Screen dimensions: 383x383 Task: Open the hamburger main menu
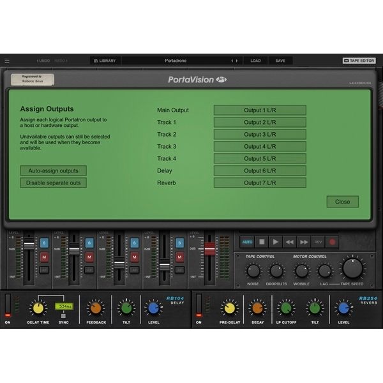coord(7,61)
